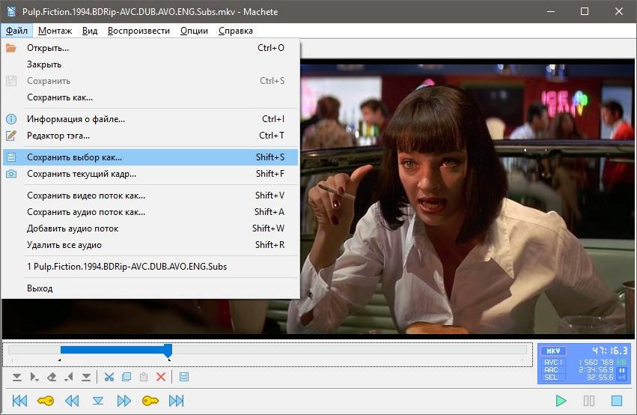This screenshot has height=415, width=637.
Task: Click the pause state indicator in info panel
Action: (621, 371)
